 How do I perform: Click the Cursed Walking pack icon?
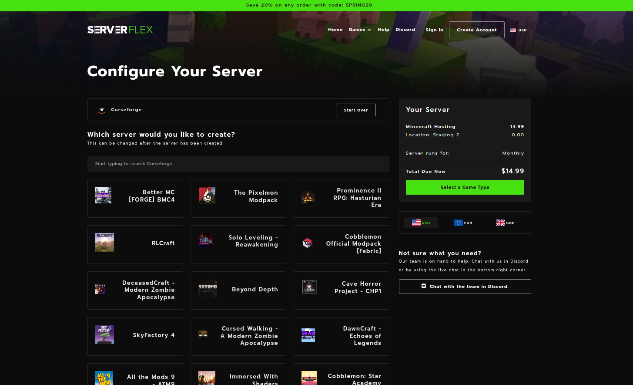tap(203, 334)
